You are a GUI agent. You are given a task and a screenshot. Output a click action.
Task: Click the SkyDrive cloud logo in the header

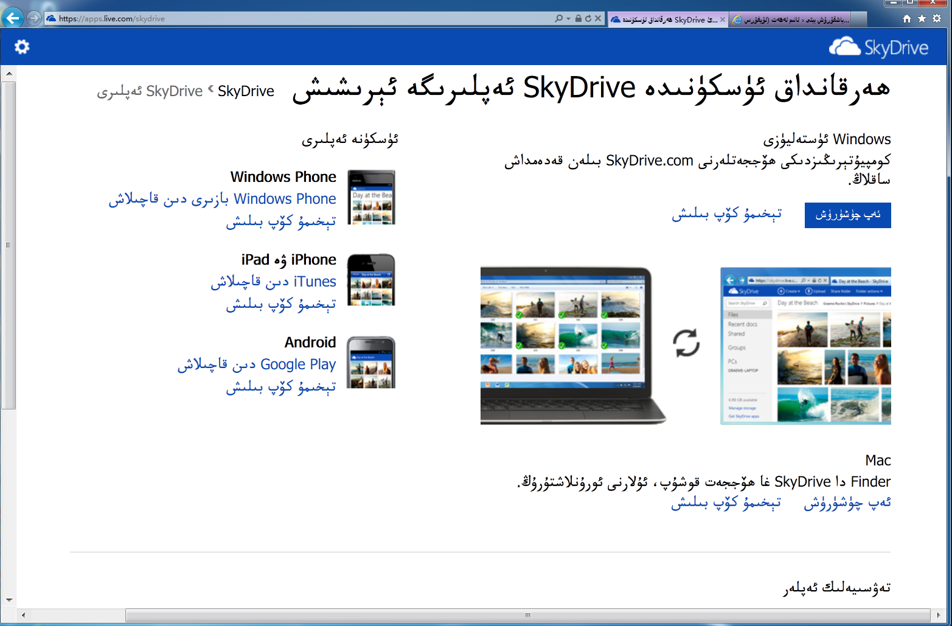pyautogui.click(x=879, y=47)
